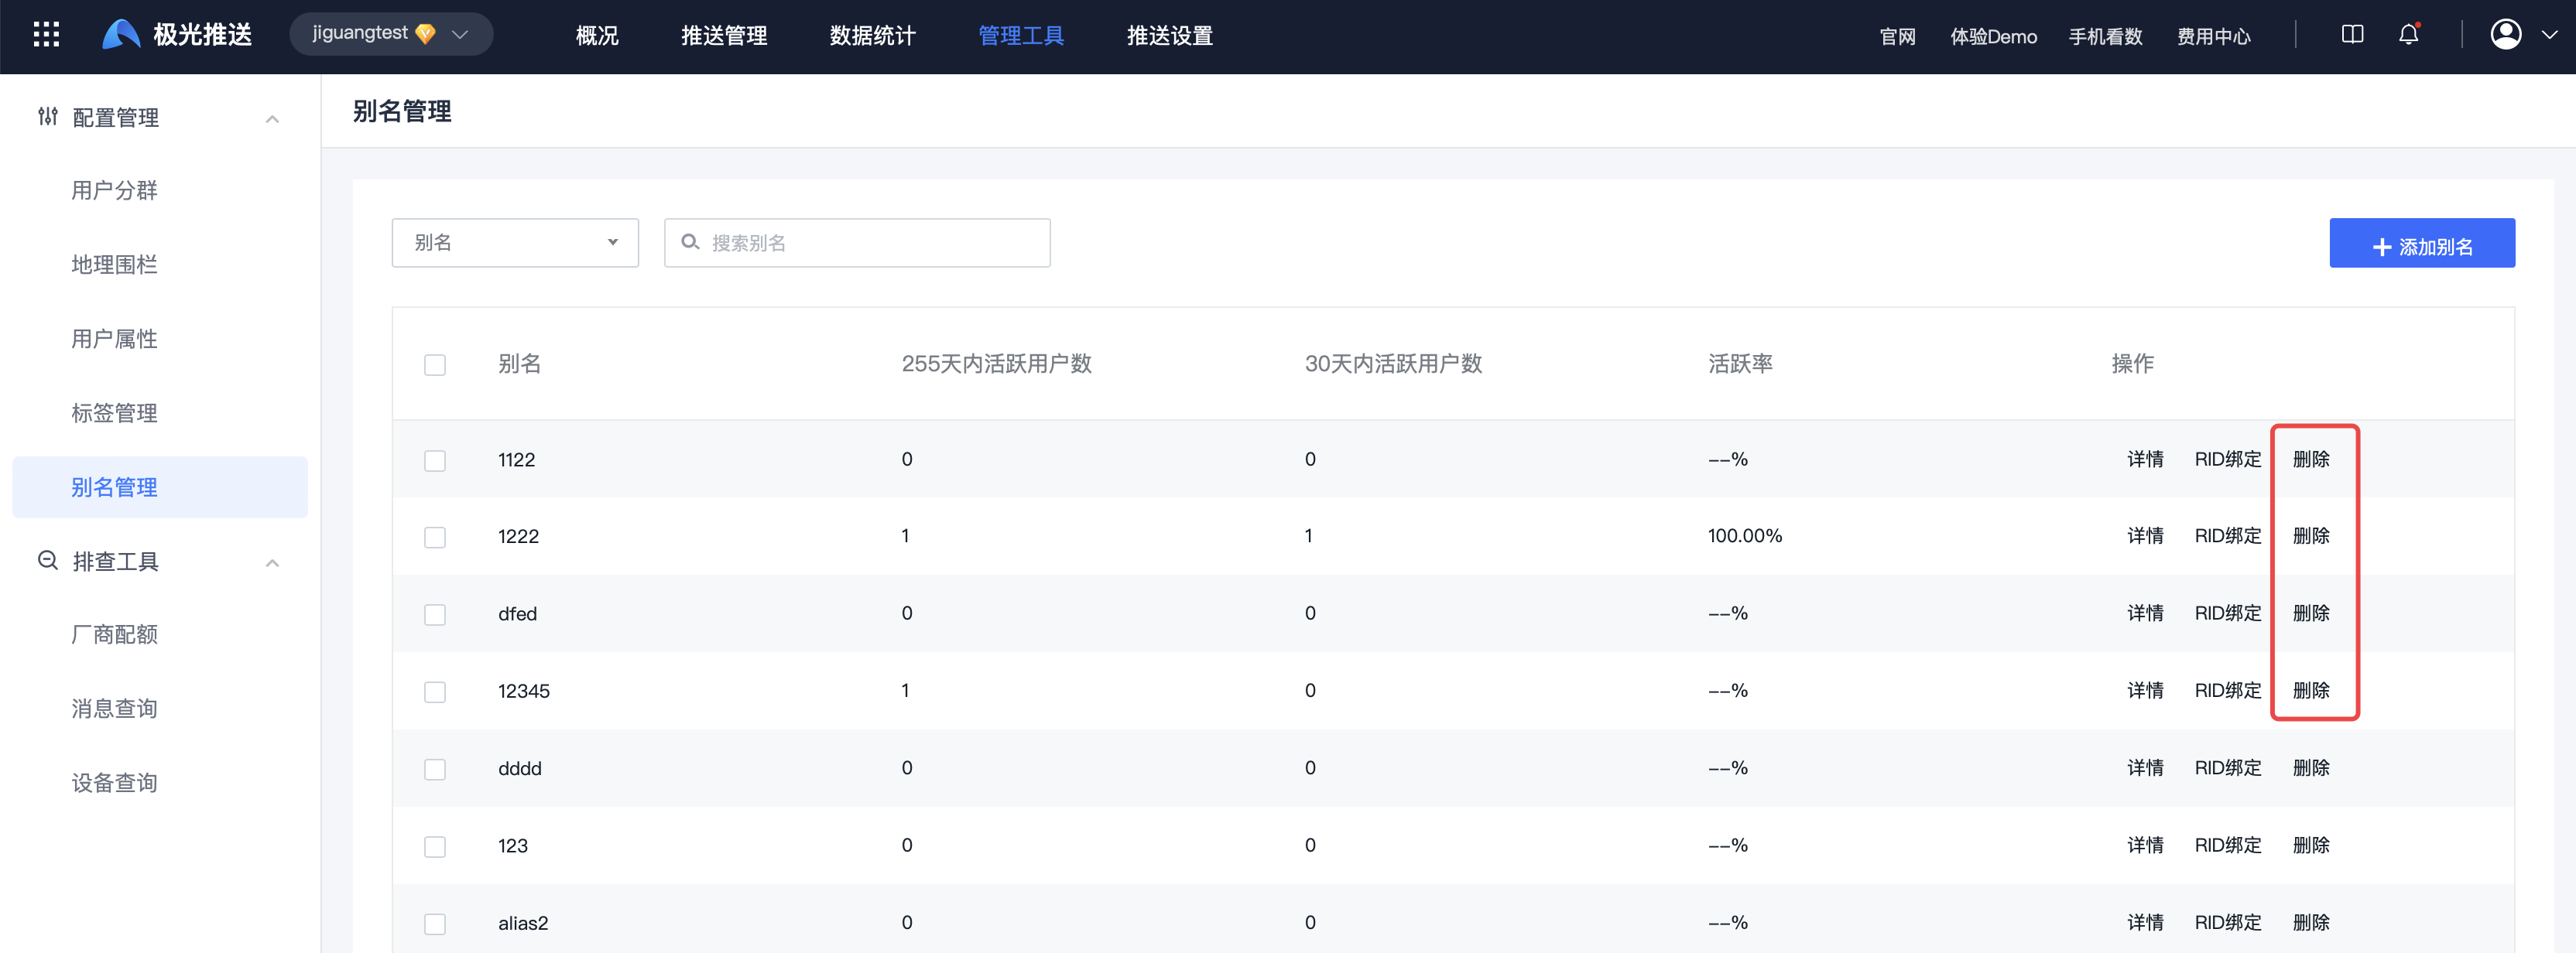Click the 255天内活跃用户数 column header
This screenshot has width=2576, height=953.
pos(996,364)
